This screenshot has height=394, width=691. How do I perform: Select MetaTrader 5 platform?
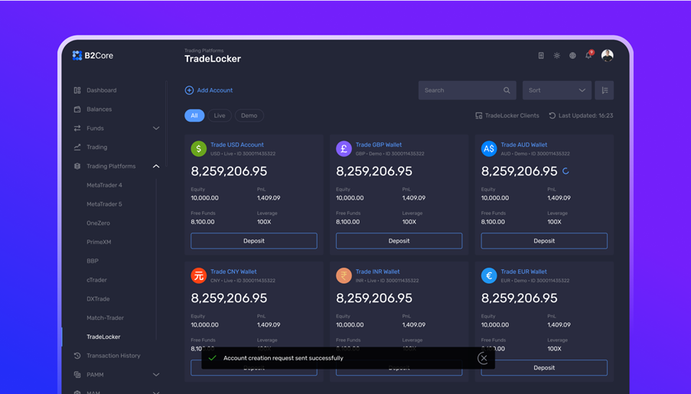tap(104, 204)
